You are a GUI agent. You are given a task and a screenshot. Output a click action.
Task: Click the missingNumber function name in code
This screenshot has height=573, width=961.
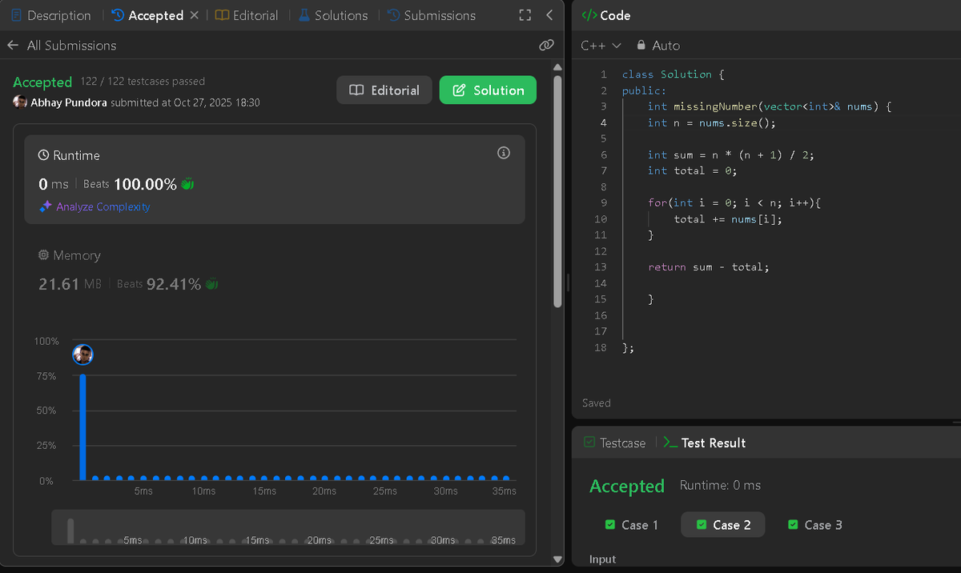[715, 106]
